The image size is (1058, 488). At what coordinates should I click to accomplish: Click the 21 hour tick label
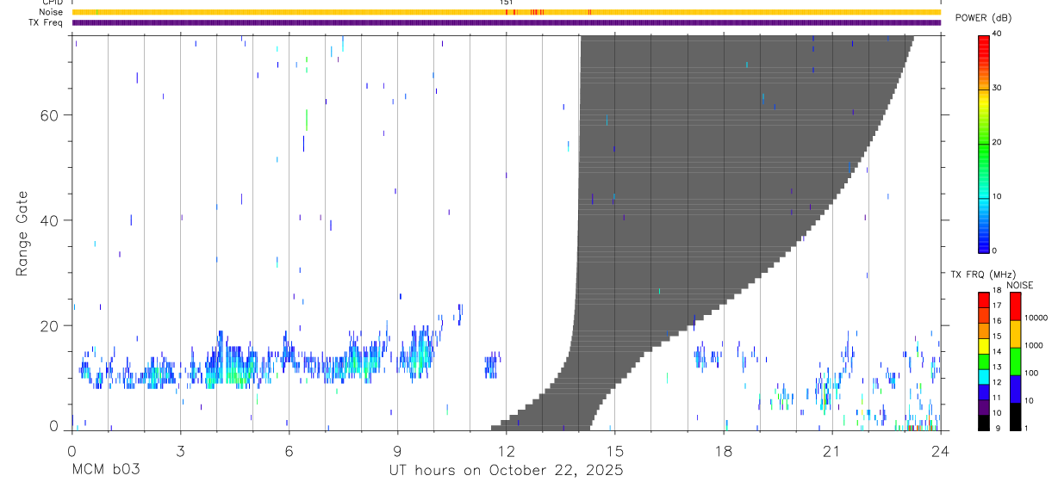pos(832,450)
